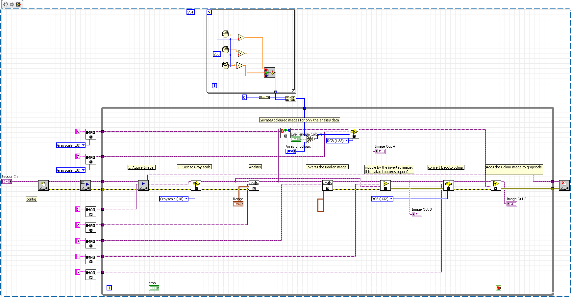Click the IMAQ threshold node under Analisis
This screenshot has height=297, width=571.
(254, 185)
